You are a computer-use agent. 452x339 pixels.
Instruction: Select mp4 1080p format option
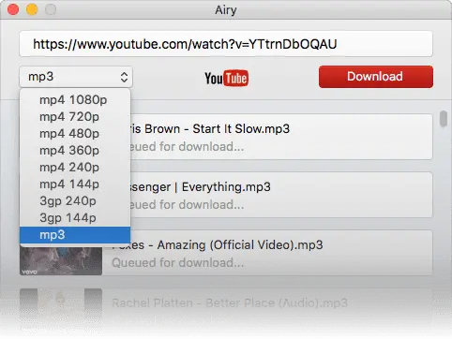coord(75,100)
